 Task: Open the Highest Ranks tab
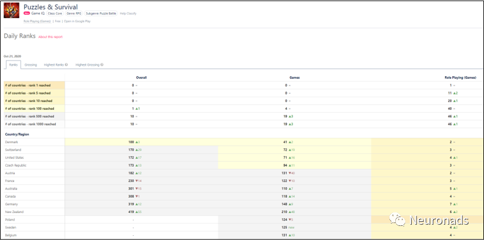click(x=53, y=65)
